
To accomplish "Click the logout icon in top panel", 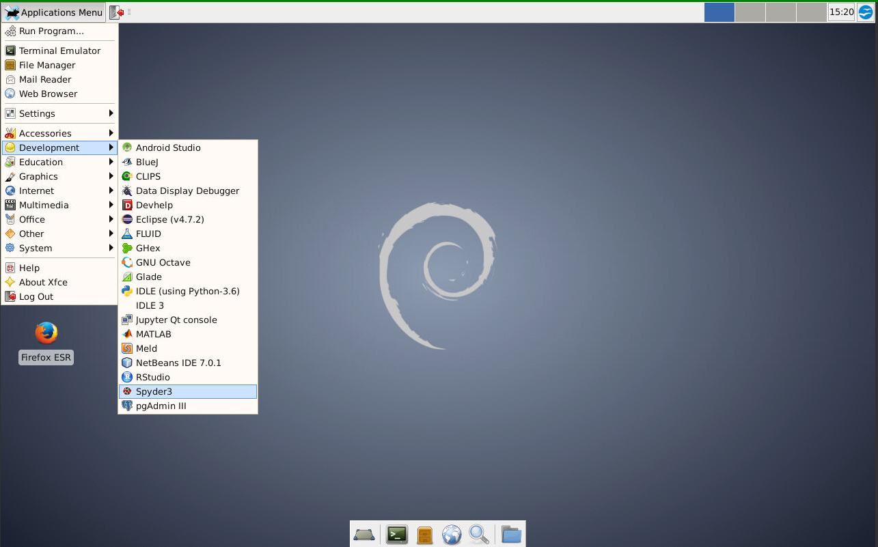I will click(x=117, y=12).
